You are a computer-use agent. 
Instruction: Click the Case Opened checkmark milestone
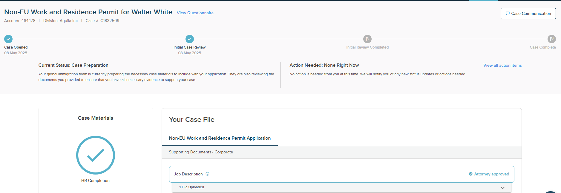click(x=8, y=39)
